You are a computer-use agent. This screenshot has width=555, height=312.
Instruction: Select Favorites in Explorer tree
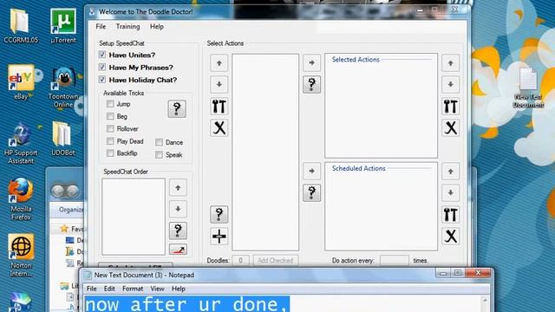[73, 229]
